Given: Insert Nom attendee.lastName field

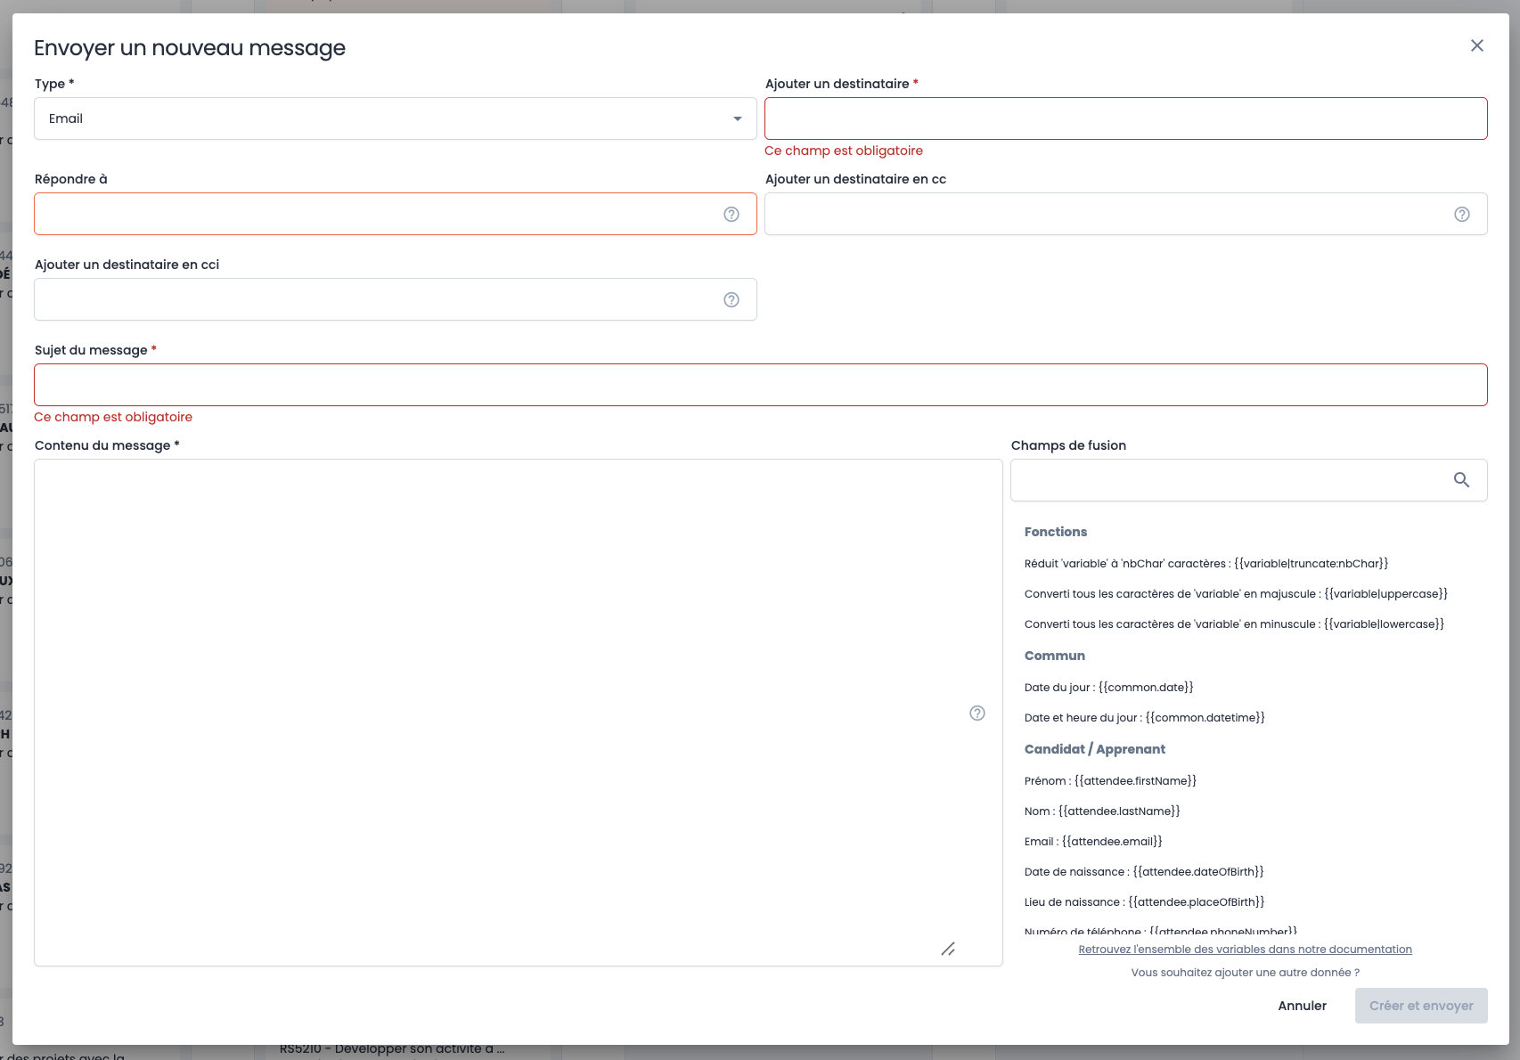Looking at the screenshot, I should (x=1102, y=811).
